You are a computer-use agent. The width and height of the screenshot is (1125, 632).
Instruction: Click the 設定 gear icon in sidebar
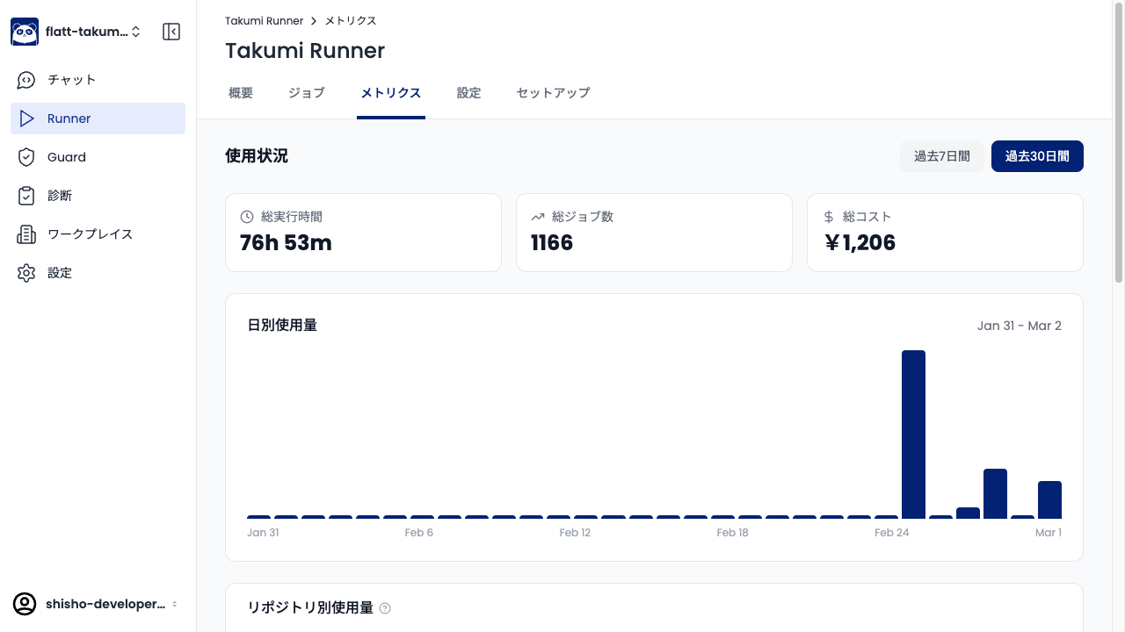pyautogui.click(x=26, y=273)
